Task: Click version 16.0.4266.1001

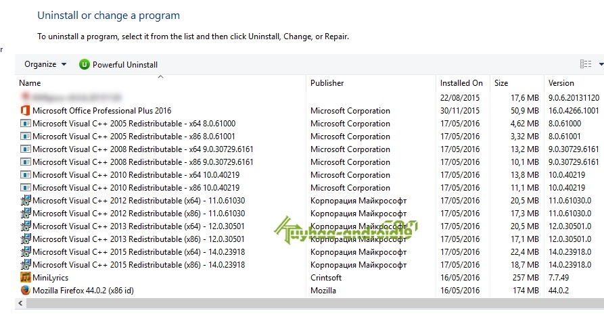Action: (574, 111)
